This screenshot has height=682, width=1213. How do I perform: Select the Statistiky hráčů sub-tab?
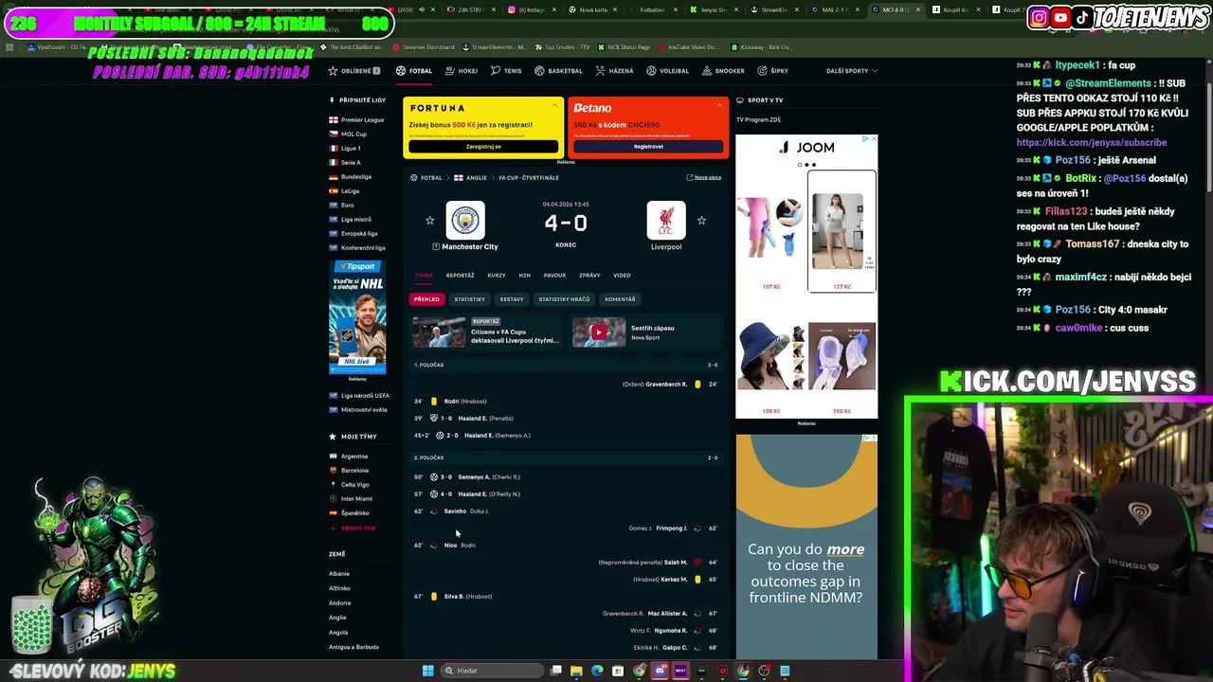point(564,299)
